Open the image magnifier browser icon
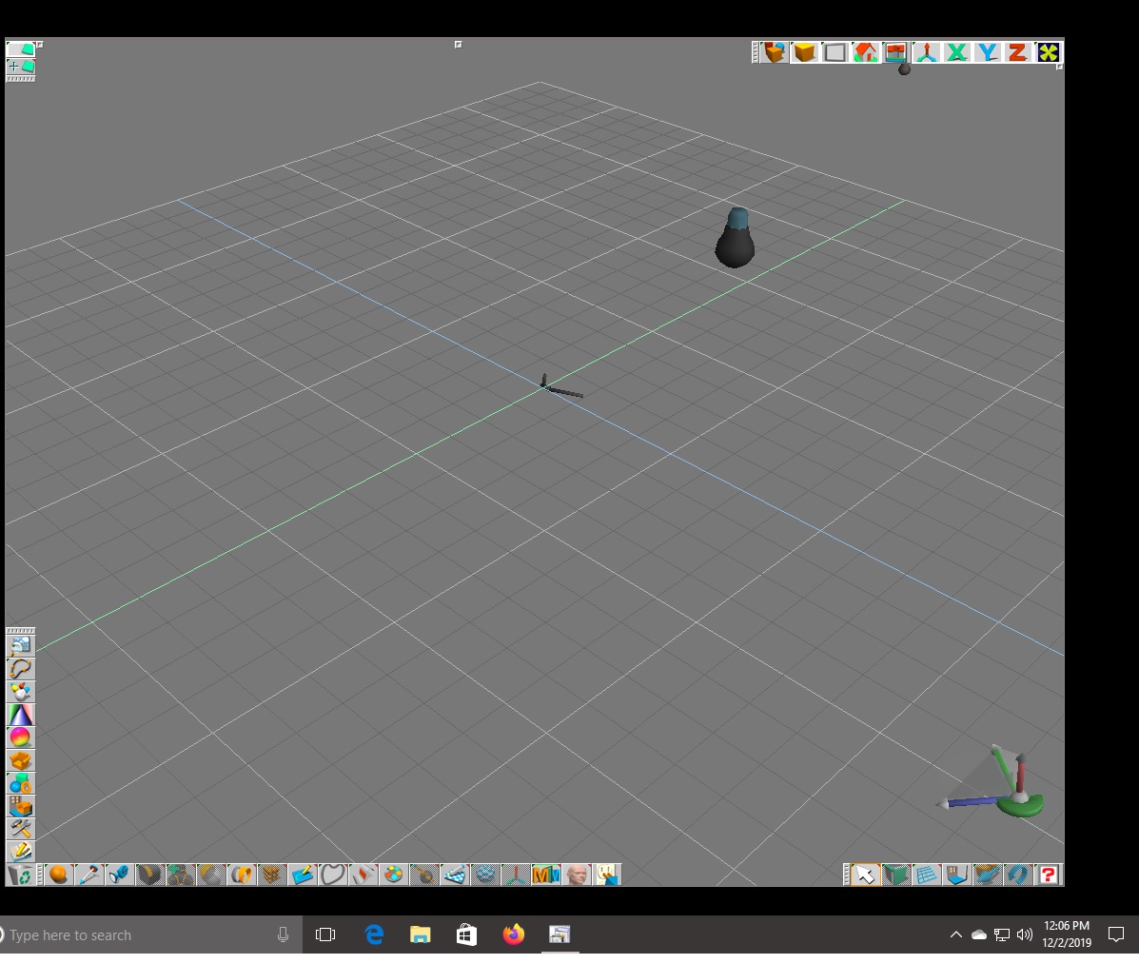Viewport: 1139px width, 964px height. click(20, 645)
